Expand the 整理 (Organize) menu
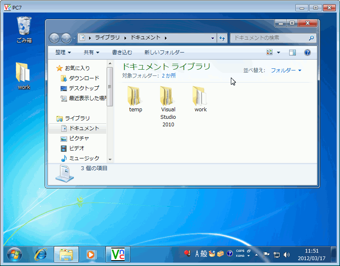The width and height of the screenshot is (340, 266). pyautogui.click(x=63, y=53)
